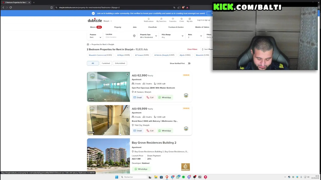Screen dimensions: 321x180
Task: Select the Unfurnished filter chip
Action: pyautogui.click(x=120, y=63)
